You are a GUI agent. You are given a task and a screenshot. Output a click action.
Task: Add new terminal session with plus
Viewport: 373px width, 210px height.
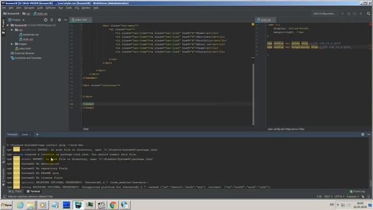pyautogui.click(x=37, y=135)
